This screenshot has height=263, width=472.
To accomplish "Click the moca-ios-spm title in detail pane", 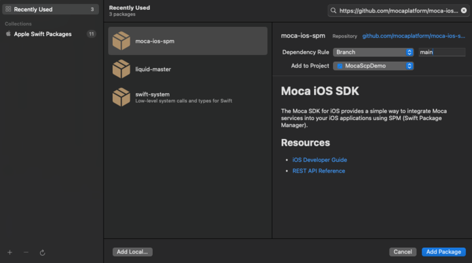I will [x=303, y=35].
